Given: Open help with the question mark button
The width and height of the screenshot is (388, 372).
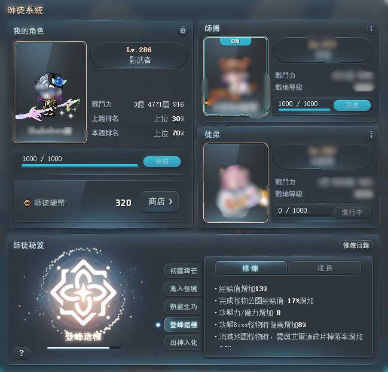Looking at the screenshot, I should pos(22,353).
